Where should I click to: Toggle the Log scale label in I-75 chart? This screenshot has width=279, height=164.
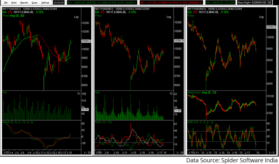[76, 17]
